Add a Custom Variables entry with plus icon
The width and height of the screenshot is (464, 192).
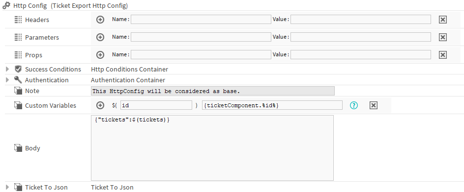point(100,105)
